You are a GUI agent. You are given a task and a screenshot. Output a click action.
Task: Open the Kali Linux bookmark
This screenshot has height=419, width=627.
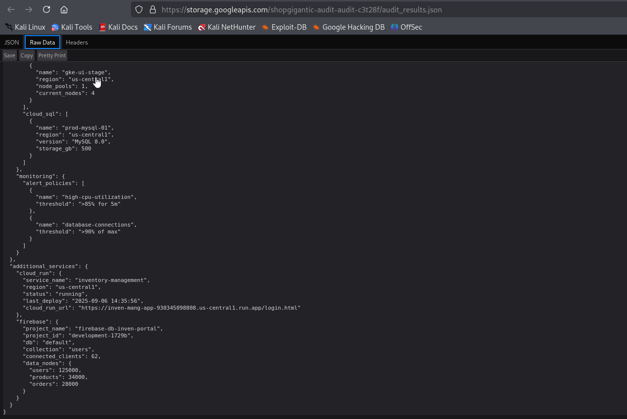click(x=25, y=27)
